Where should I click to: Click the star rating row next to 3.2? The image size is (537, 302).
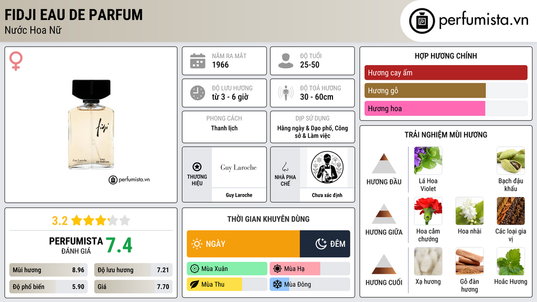101,220
